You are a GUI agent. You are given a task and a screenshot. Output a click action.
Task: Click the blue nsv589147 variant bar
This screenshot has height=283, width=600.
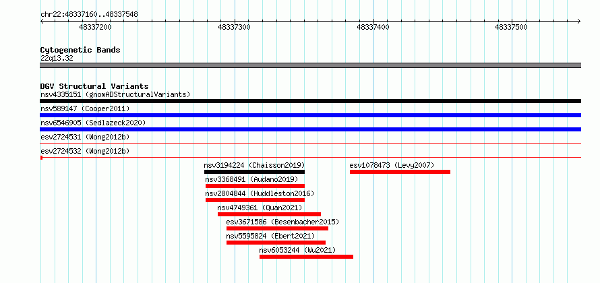[x=310, y=115]
